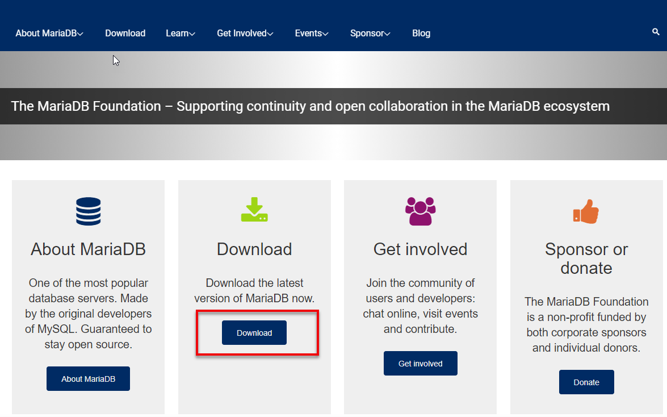
Task: Expand the About MariaDB dropdown
Action: (x=49, y=33)
